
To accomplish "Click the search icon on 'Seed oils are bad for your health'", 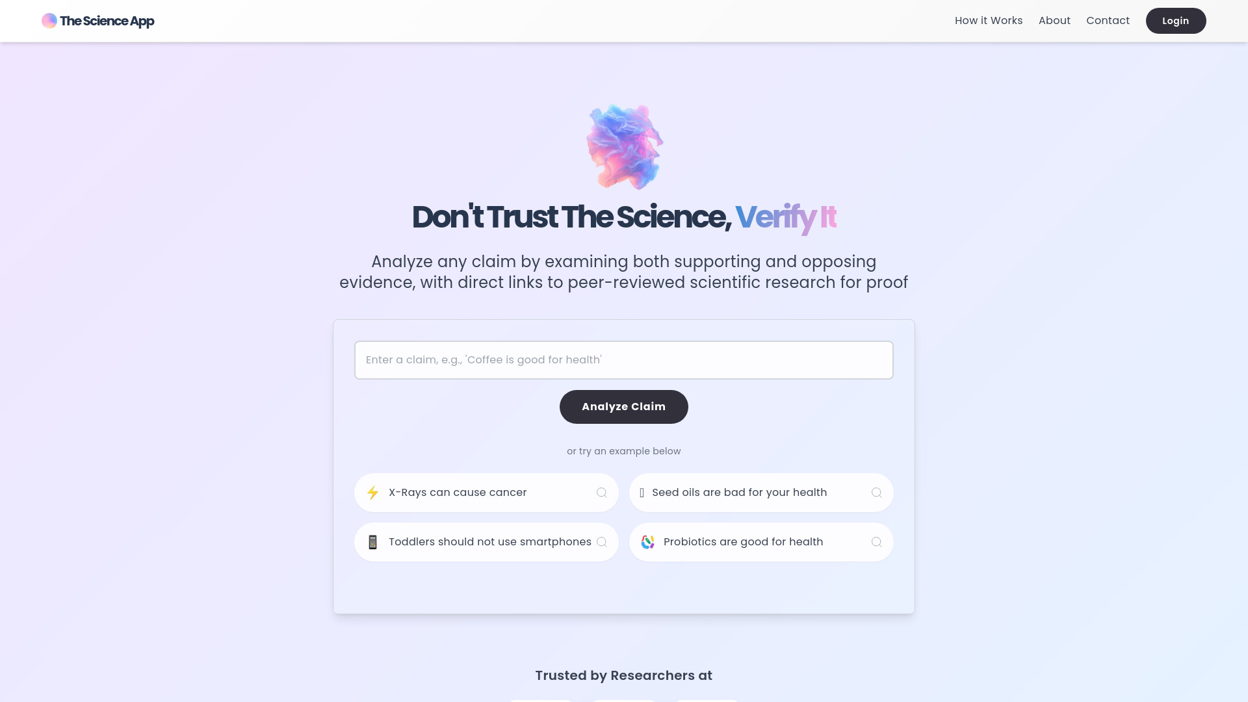I will (x=876, y=492).
